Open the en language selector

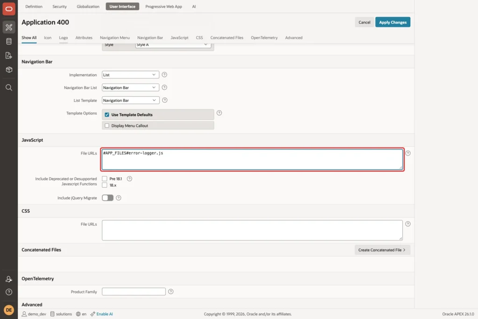pyautogui.click(x=81, y=314)
